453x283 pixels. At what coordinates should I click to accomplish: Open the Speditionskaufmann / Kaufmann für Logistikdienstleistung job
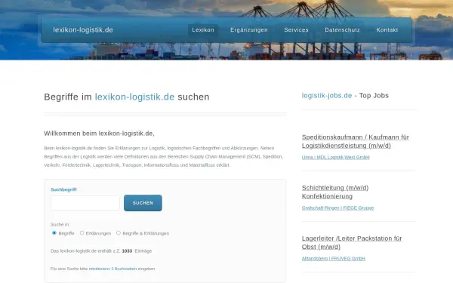pyautogui.click(x=356, y=141)
